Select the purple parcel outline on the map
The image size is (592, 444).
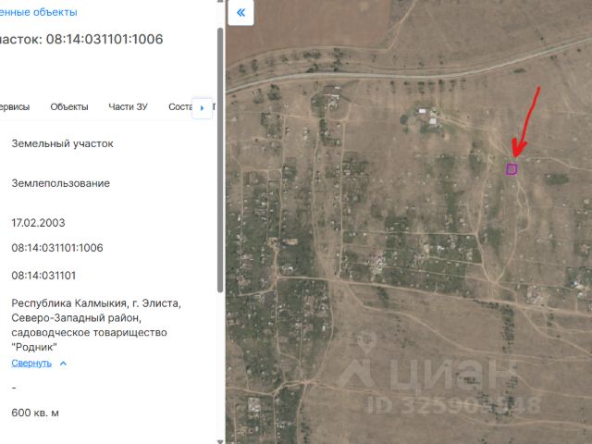[512, 169]
